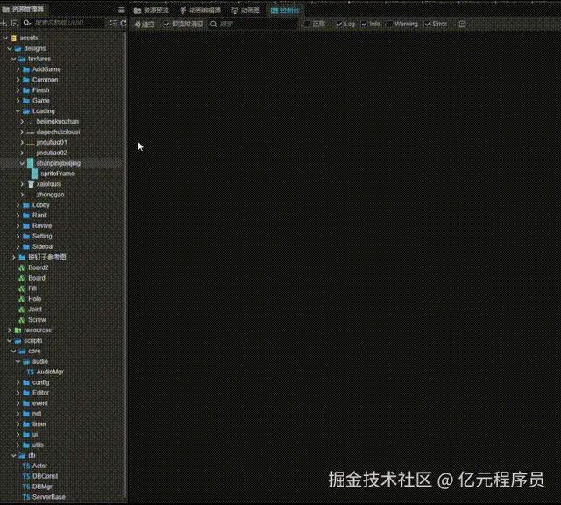Viewport: 561px width, 505px height.
Task: Switch to the 动画编辑器 tab
Action: pos(200,10)
